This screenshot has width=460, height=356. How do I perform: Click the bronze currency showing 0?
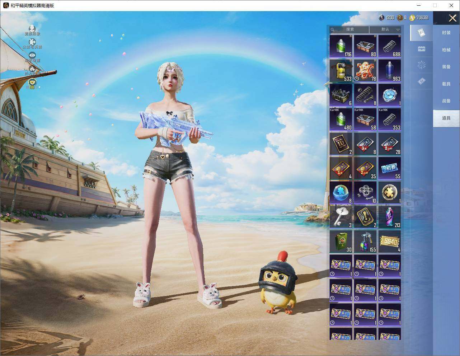click(402, 18)
